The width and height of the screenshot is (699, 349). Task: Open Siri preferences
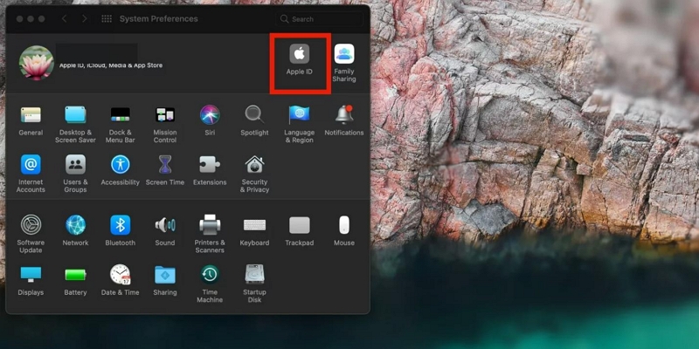(210, 114)
